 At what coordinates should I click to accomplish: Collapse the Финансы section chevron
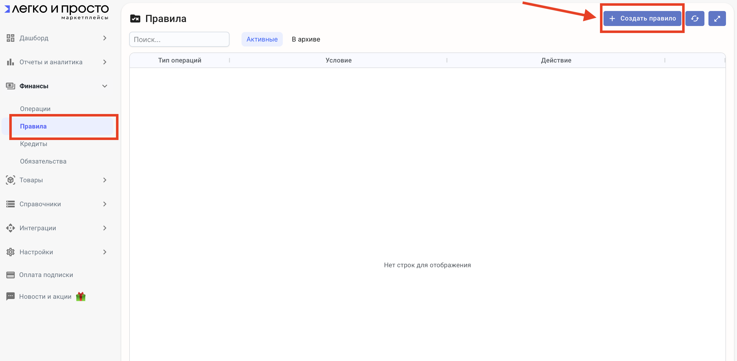tap(105, 86)
